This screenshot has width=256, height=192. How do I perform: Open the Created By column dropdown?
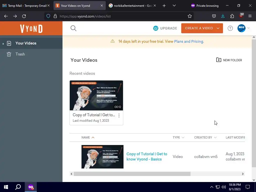[x=215, y=137]
